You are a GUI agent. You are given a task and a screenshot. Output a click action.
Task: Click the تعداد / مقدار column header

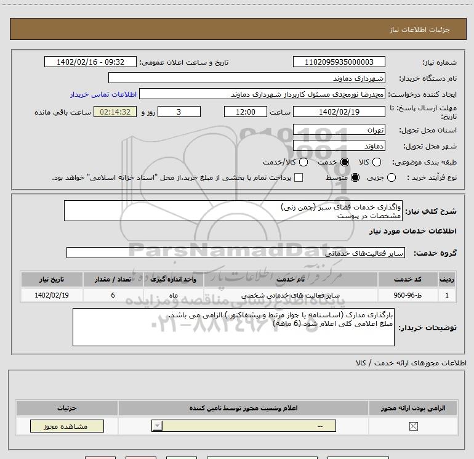click(x=113, y=279)
